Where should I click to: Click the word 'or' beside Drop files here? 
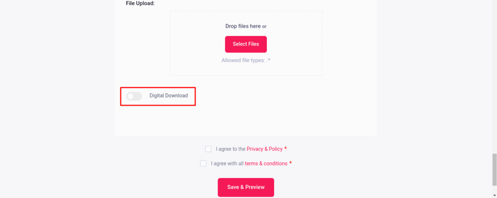(265, 26)
